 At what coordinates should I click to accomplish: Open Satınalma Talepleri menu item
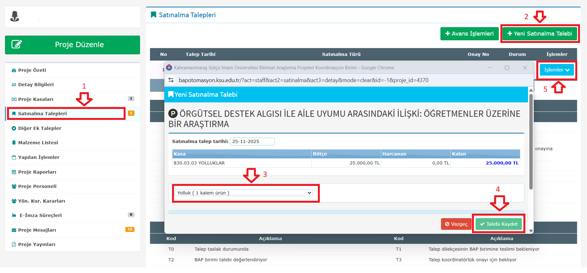[x=42, y=114]
